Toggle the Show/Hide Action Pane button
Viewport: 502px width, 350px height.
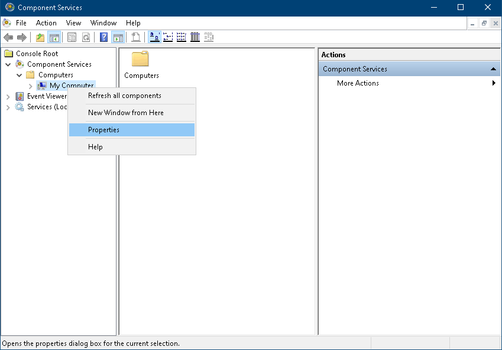click(118, 38)
